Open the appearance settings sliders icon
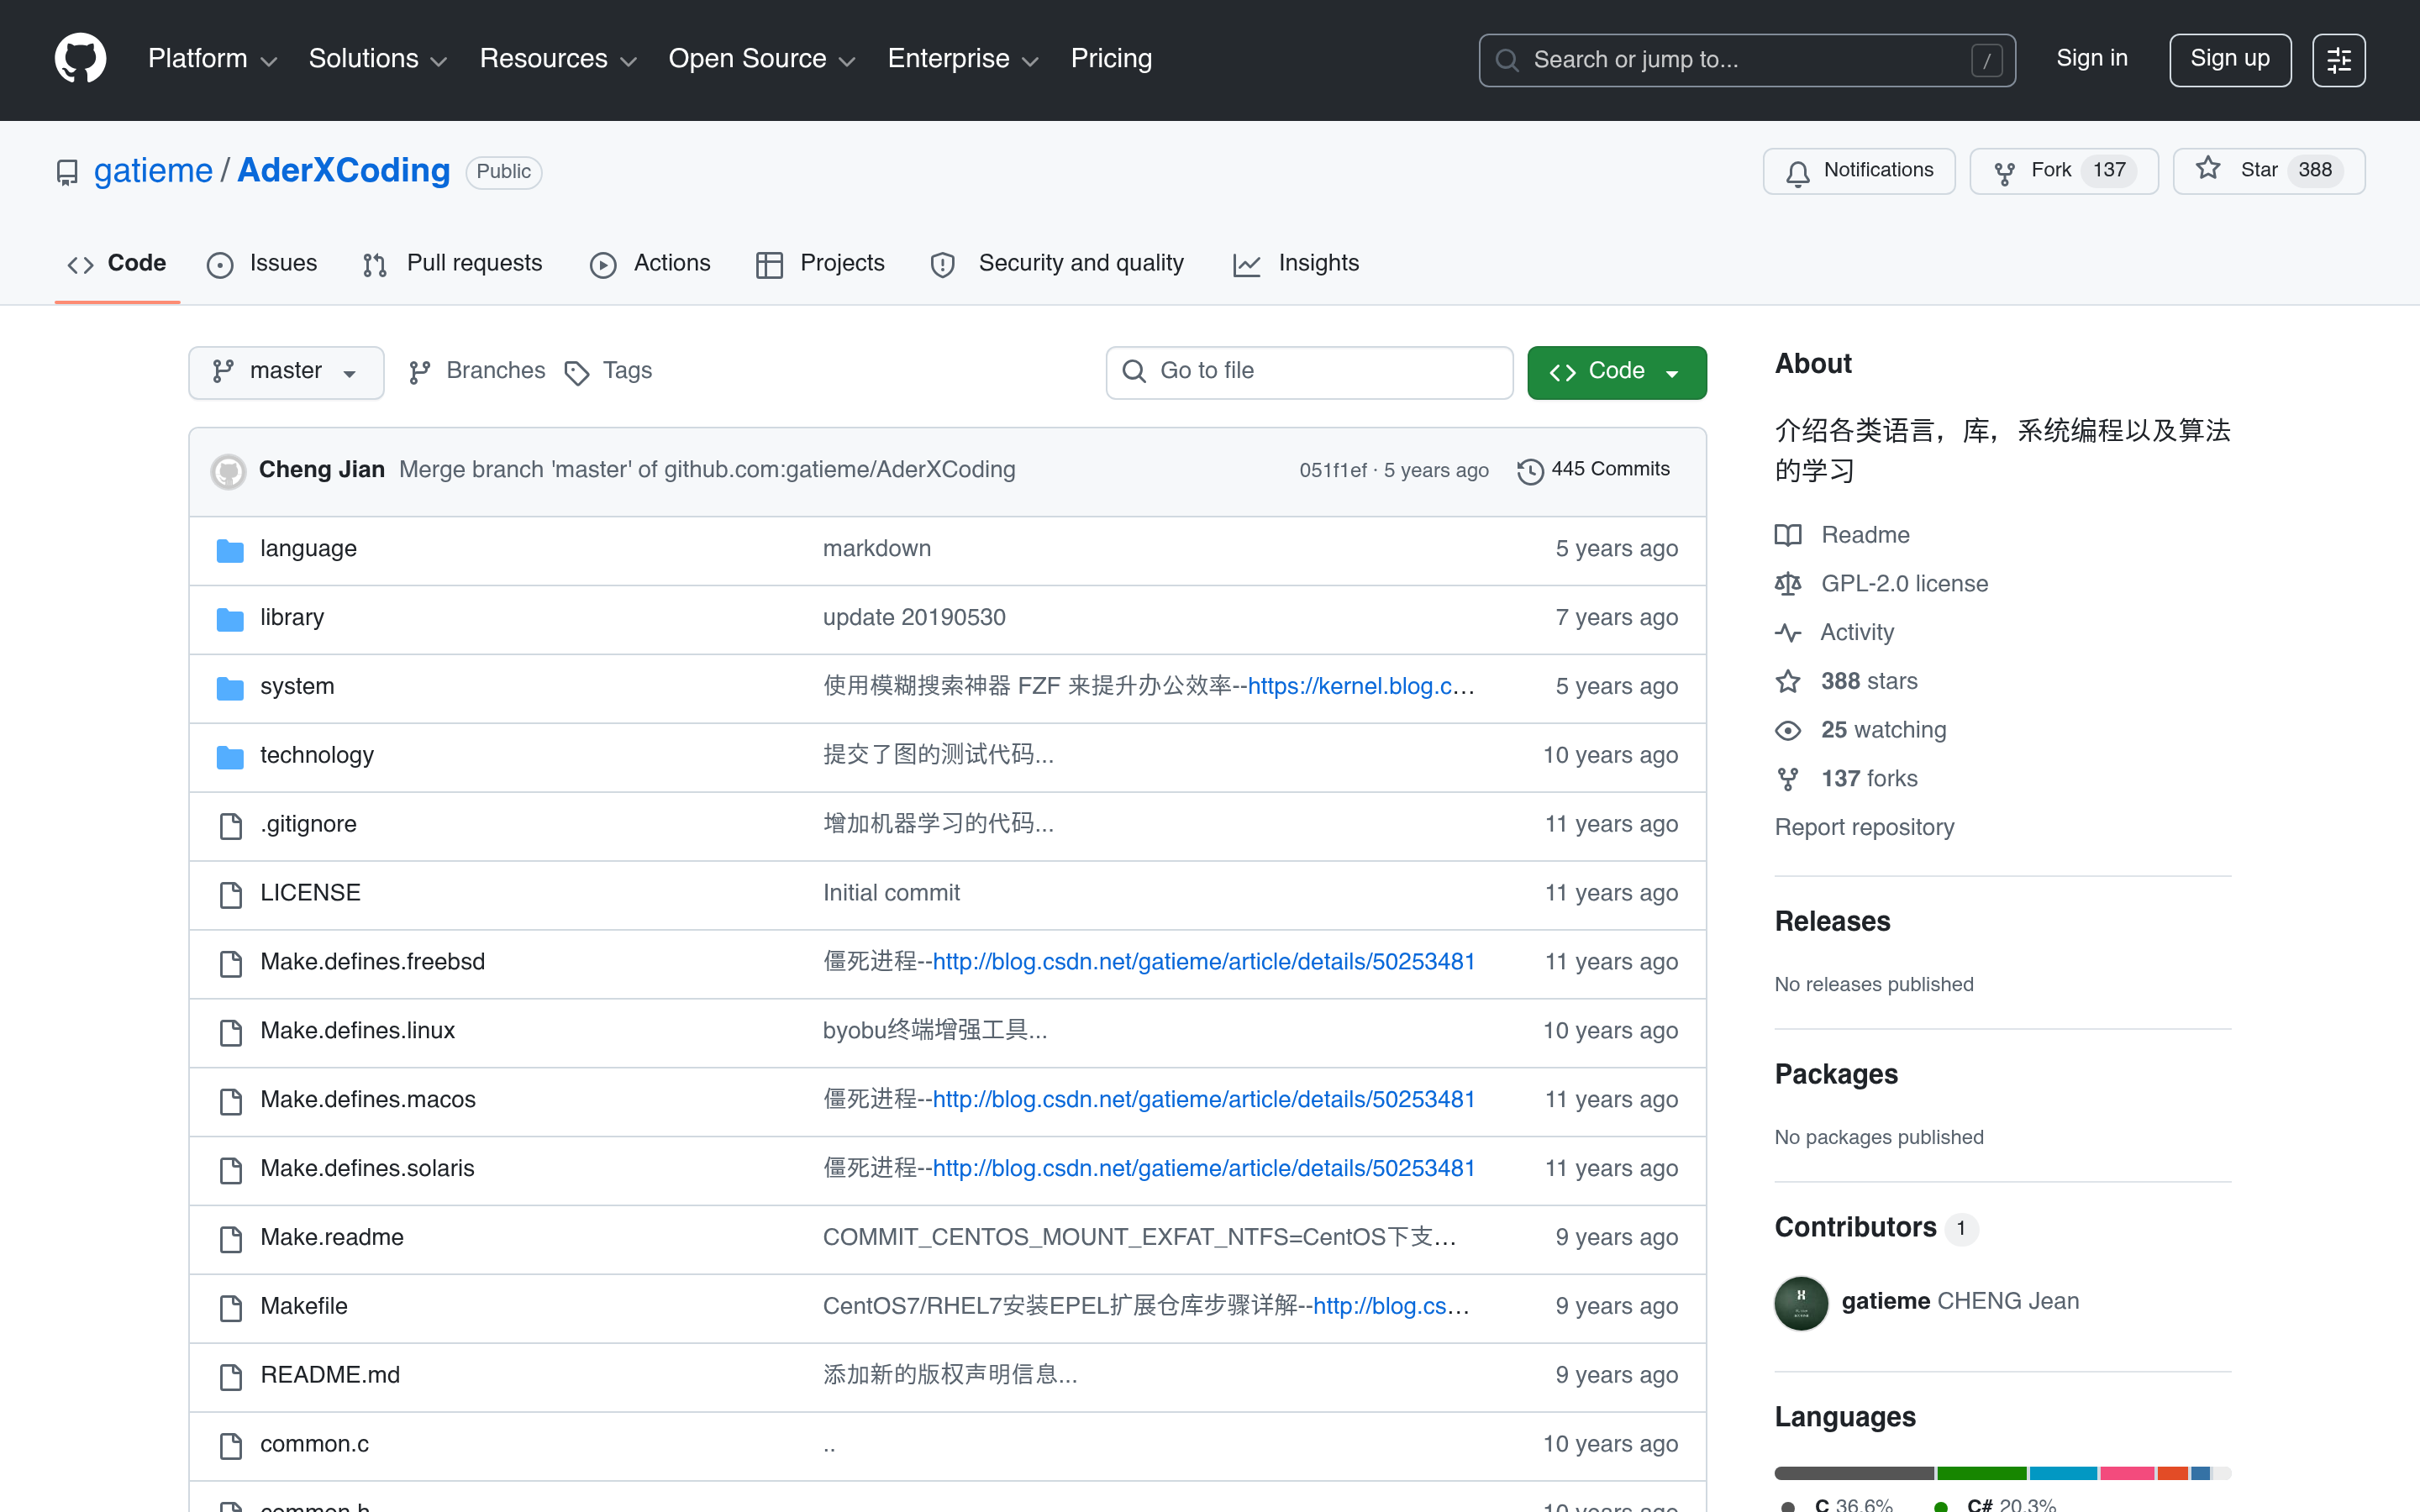2420x1512 pixels. coord(2338,60)
